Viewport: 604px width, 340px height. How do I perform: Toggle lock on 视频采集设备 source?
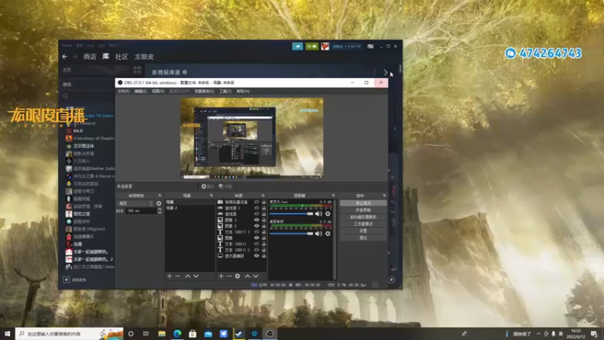click(x=263, y=202)
